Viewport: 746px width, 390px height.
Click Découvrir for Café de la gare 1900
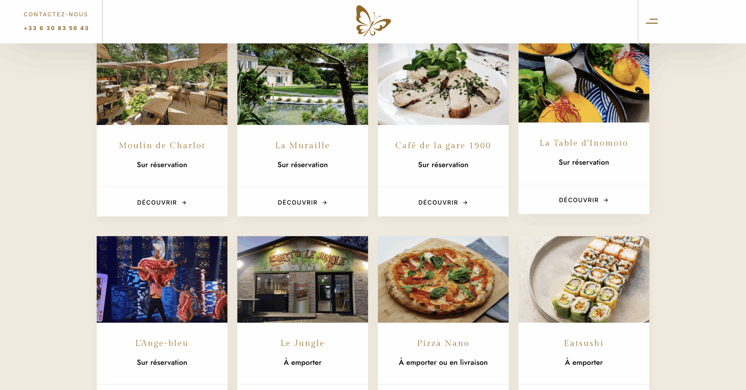[443, 202]
